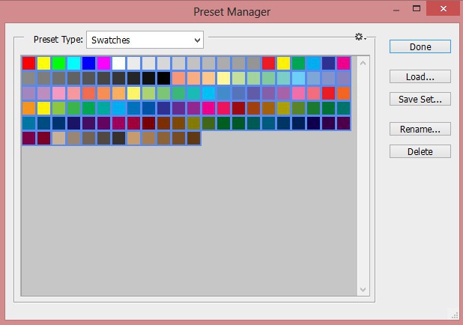463x325 pixels.
Task: Select the darkest brown swatch ending bottom row
Action: 194,138
